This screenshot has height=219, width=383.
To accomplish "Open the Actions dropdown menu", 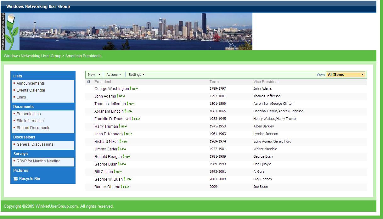I will tap(114, 75).
